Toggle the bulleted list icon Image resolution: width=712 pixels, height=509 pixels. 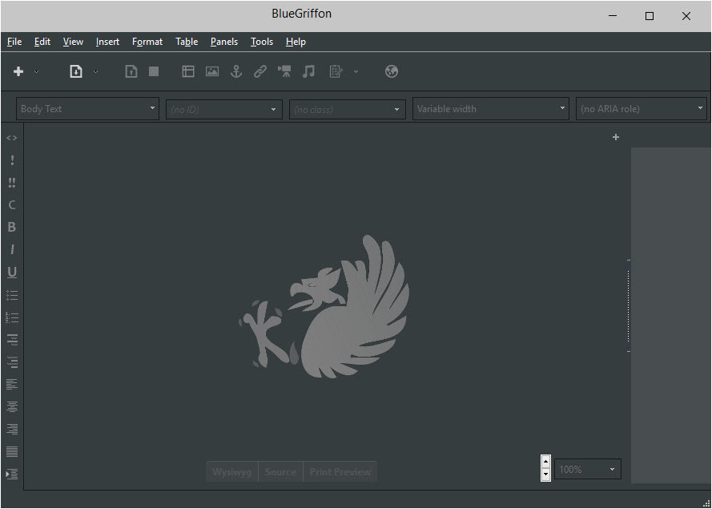pyautogui.click(x=12, y=296)
